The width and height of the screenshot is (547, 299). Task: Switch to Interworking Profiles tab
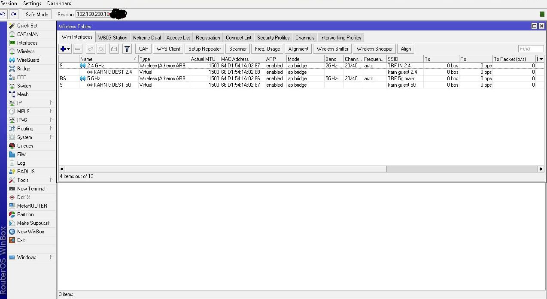pos(340,38)
